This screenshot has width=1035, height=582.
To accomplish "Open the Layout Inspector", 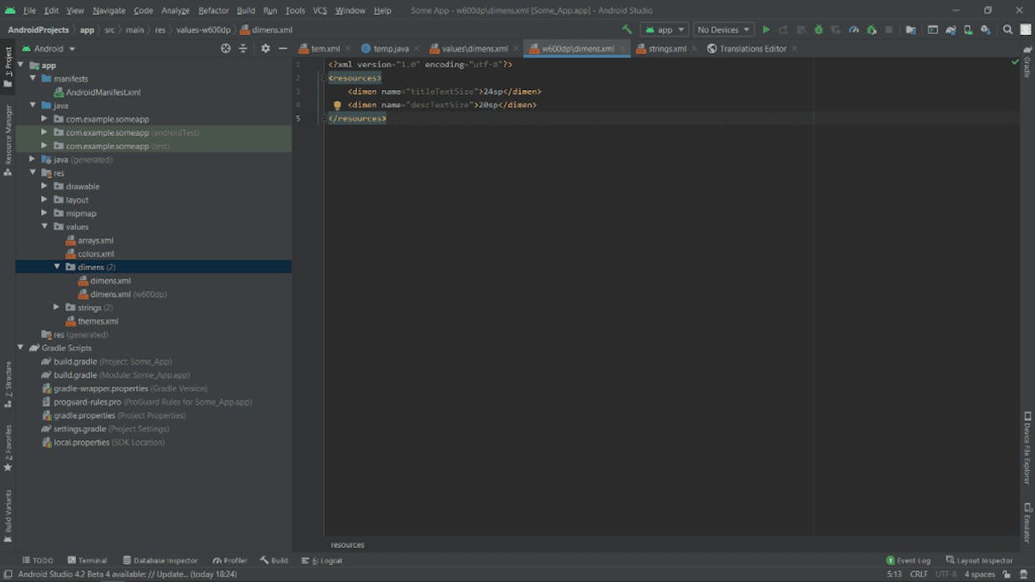I will coord(979,560).
